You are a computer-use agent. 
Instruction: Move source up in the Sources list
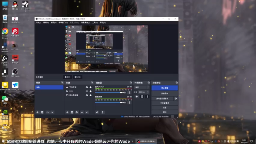[x=82, y=112]
